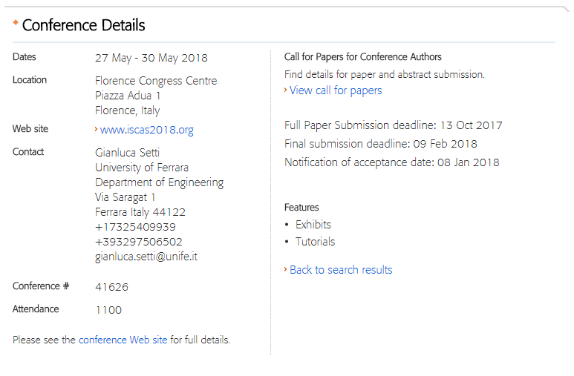This screenshot has height=376, width=574.
Task: Click the attendance value 1100
Action: click(x=108, y=310)
